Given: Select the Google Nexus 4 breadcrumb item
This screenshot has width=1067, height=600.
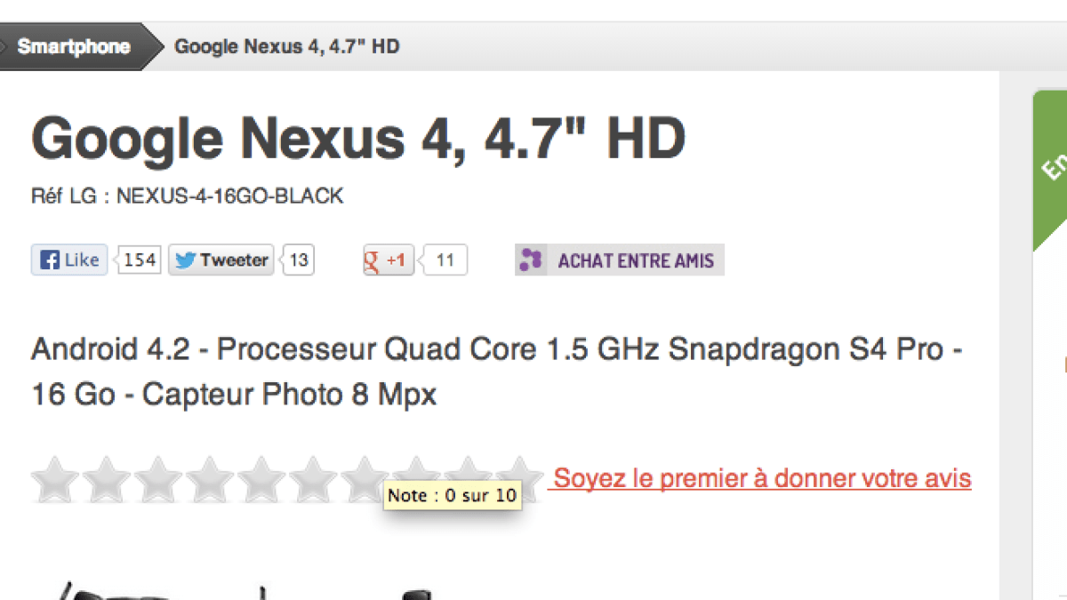Looking at the screenshot, I should pos(286,46).
